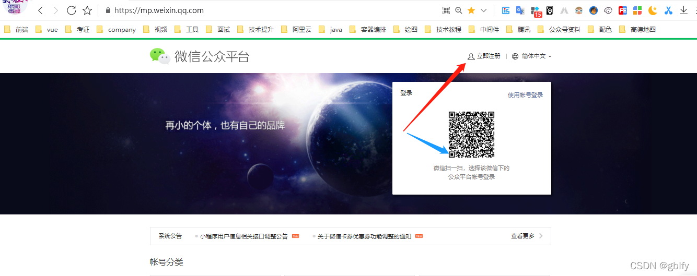The height and width of the screenshot is (276, 697).
Task: Click the colorful four-square extension icon
Action: [637, 10]
